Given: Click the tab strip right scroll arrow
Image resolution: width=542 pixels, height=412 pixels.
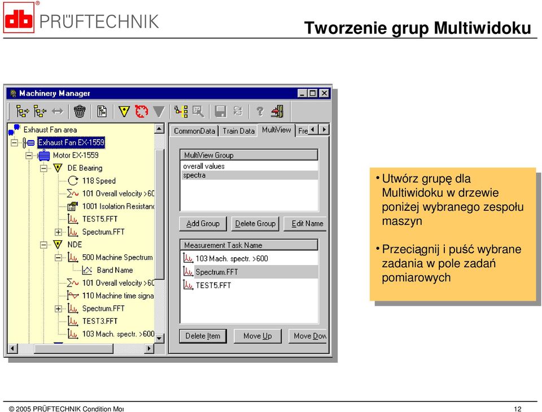Looking at the screenshot, I should [324, 129].
